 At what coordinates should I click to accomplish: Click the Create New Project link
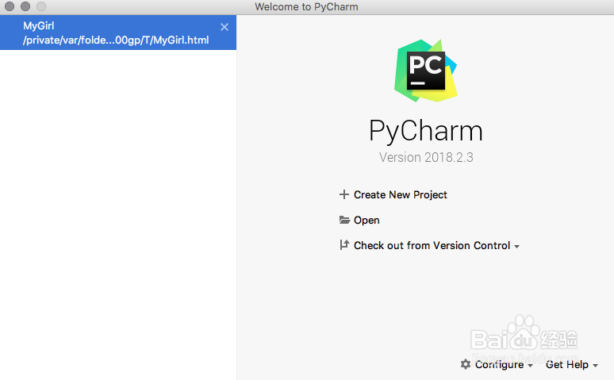[x=400, y=194]
